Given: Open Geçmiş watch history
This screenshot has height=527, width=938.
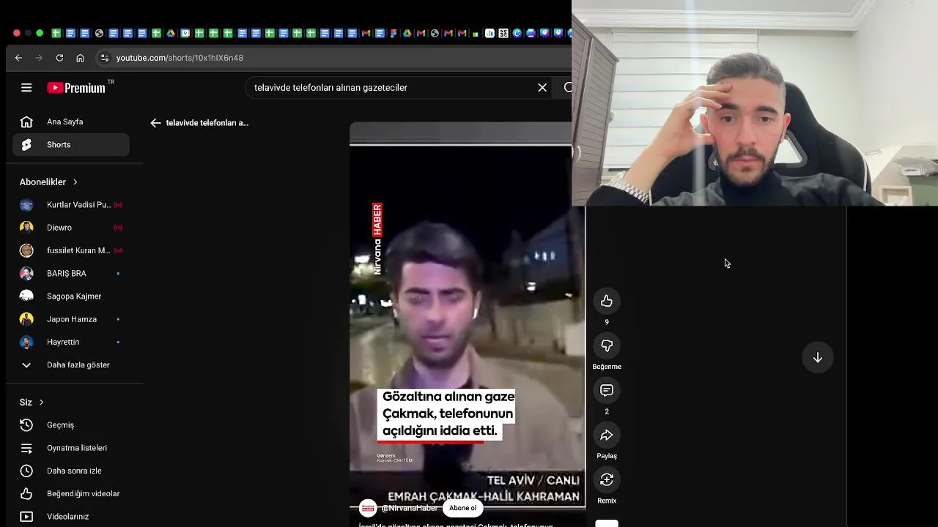Looking at the screenshot, I should [71, 425].
